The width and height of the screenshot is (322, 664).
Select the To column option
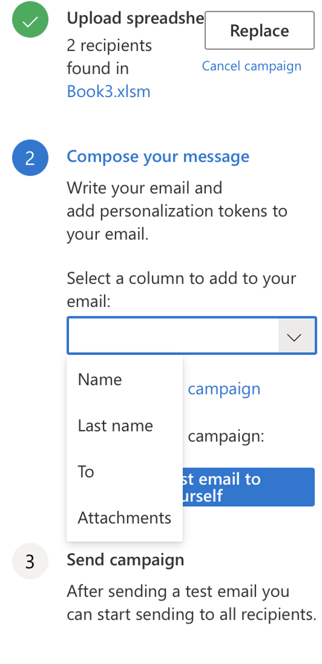point(85,471)
